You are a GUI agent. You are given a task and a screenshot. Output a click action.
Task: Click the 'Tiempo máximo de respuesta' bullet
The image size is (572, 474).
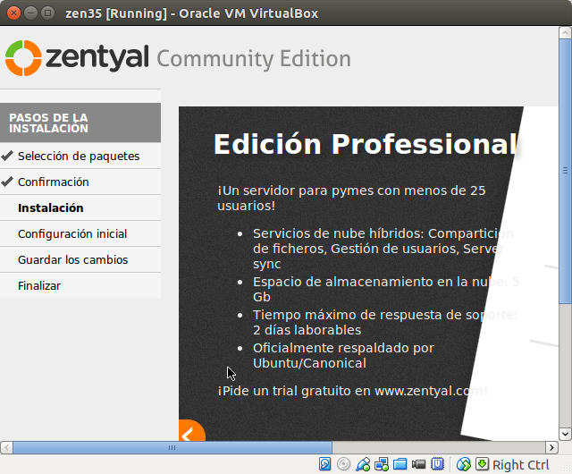pyautogui.click(x=385, y=323)
